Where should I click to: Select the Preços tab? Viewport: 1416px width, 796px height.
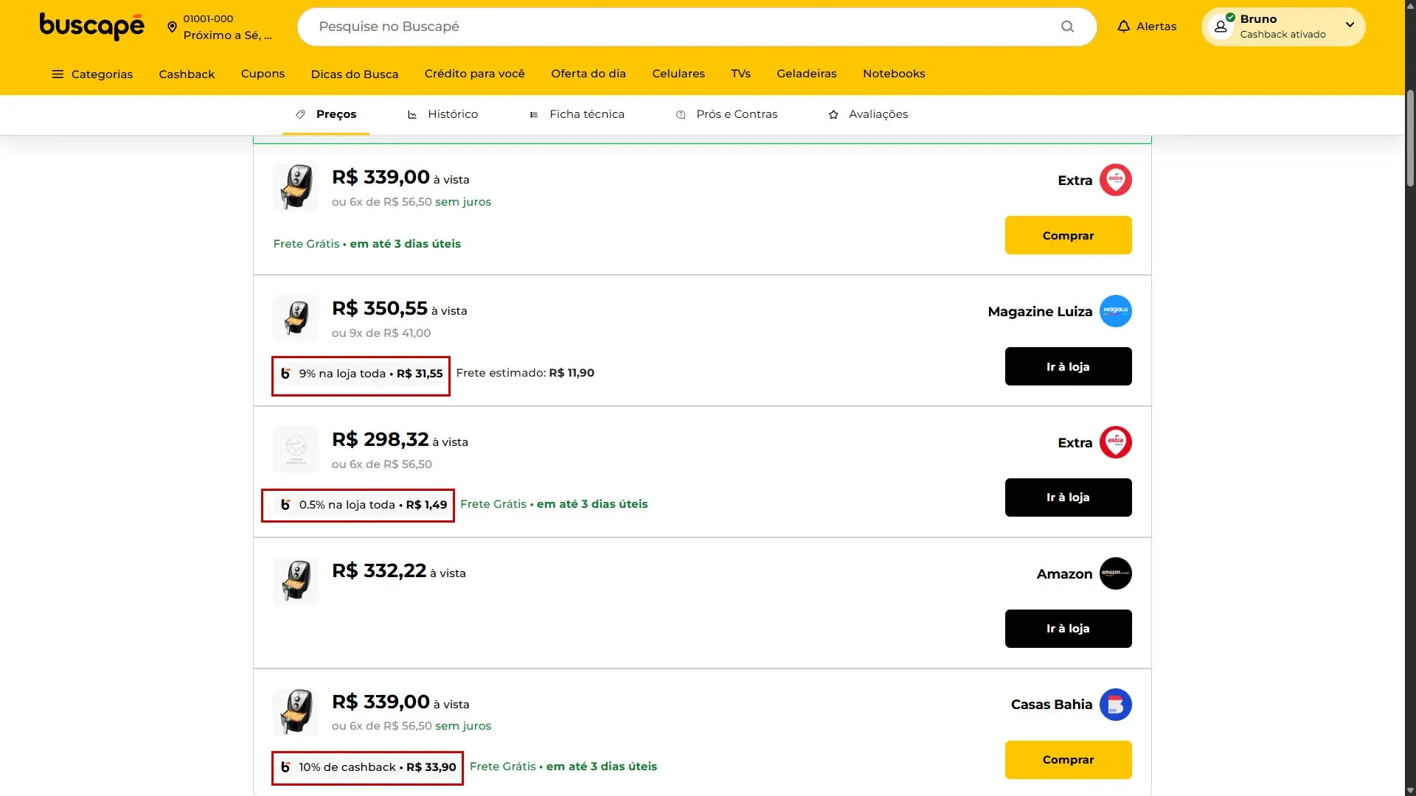(326, 114)
